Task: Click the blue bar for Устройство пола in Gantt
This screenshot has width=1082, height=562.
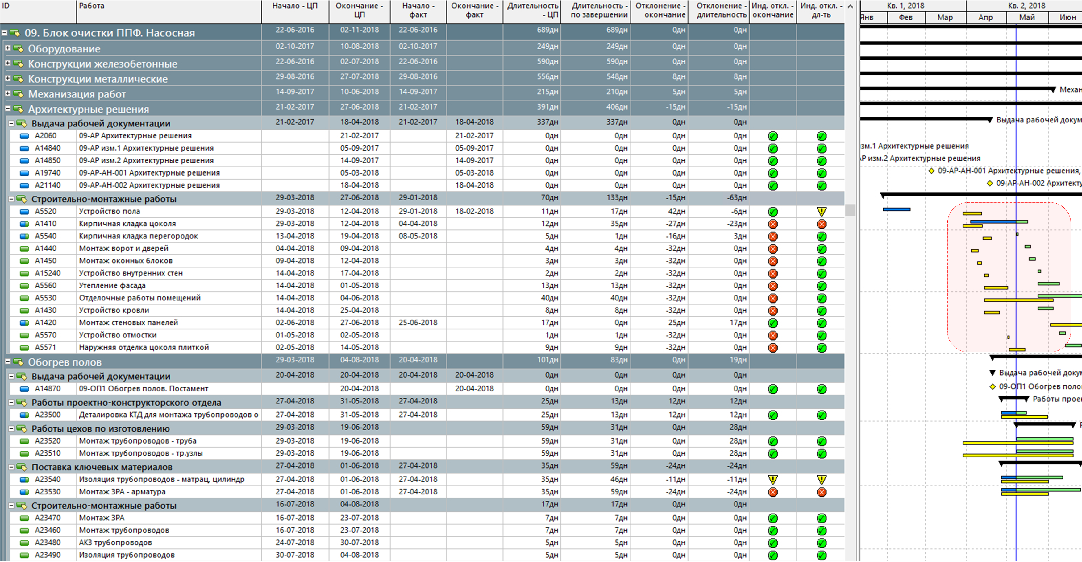Action: point(896,209)
